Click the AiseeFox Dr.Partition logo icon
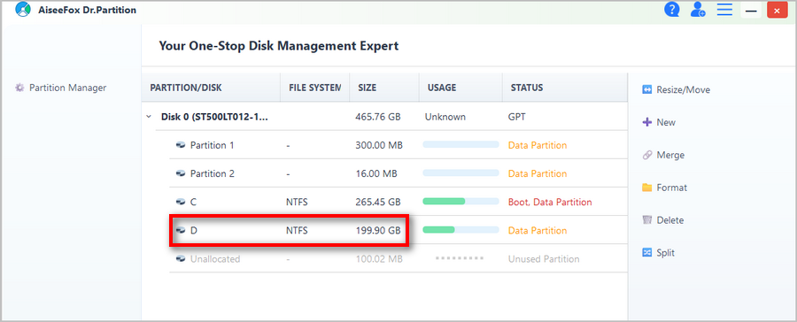This screenshot has height=322, width=797. pos(23,10)
